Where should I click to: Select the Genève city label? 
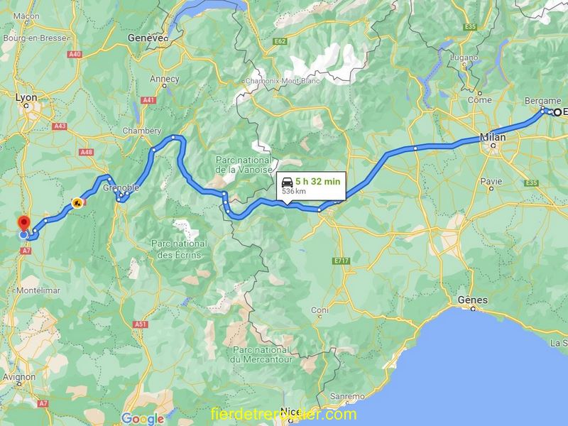145,38
